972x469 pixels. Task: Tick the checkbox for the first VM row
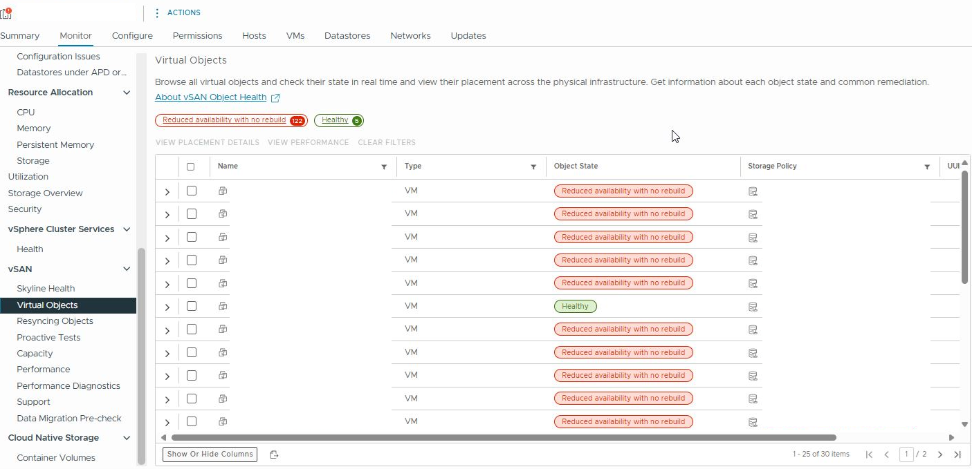[x=192, y=191]
